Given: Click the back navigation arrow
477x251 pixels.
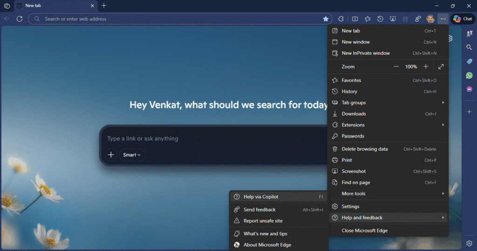Looking at the screenshot, I should [7, 19].
